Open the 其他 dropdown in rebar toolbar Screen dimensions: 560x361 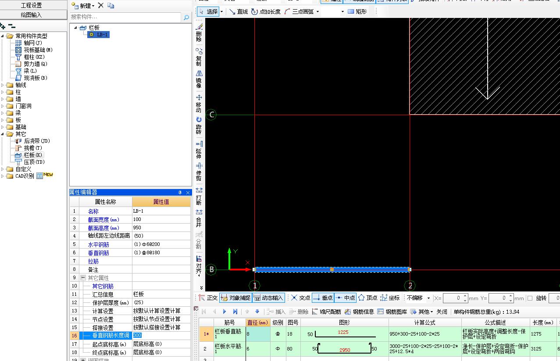432,312
